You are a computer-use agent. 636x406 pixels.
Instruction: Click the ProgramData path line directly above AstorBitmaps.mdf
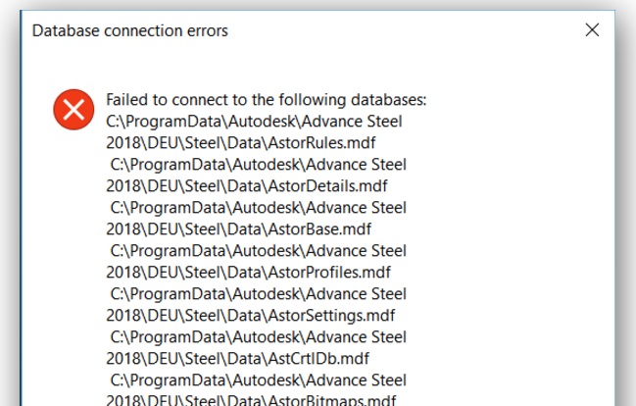tap(259, 380)
